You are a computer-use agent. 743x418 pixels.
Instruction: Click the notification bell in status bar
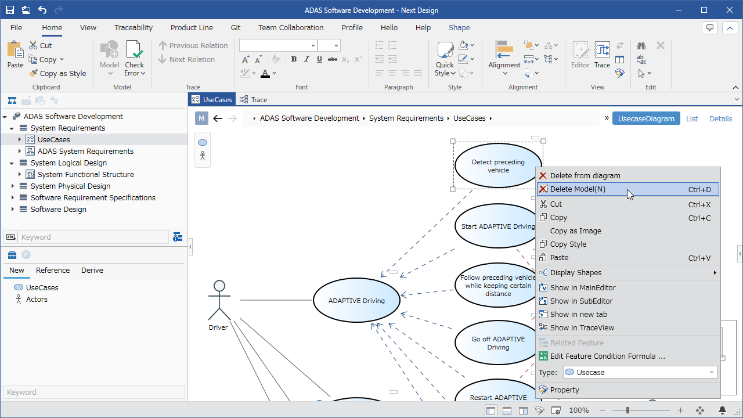pos(723,410)
